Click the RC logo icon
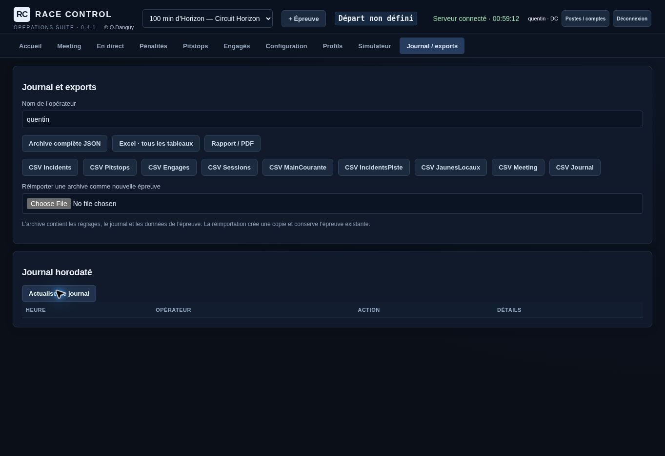This screenshot has height=456, width=665. [x=22, y=15]
